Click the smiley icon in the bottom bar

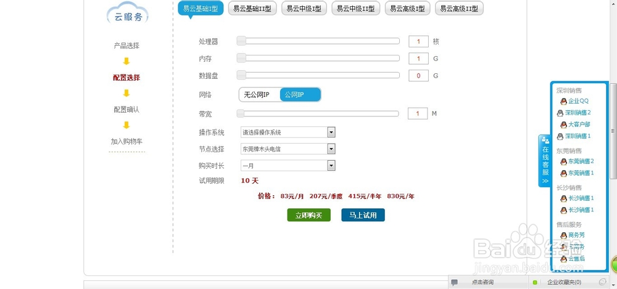click(602, 282)
